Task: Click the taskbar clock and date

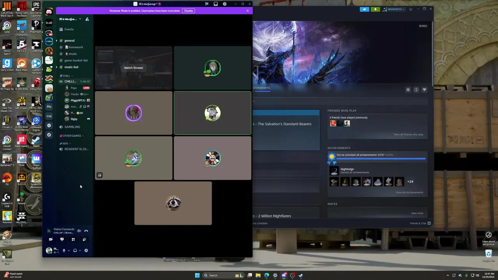Action: pos(488,275)
